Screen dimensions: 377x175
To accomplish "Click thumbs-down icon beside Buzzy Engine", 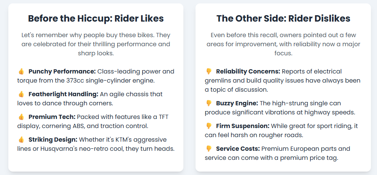I will pyautogui.click(x=208, y=103).
